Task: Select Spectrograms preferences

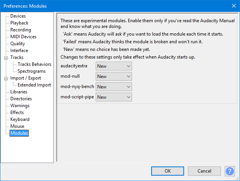Action: pos(31,71)
